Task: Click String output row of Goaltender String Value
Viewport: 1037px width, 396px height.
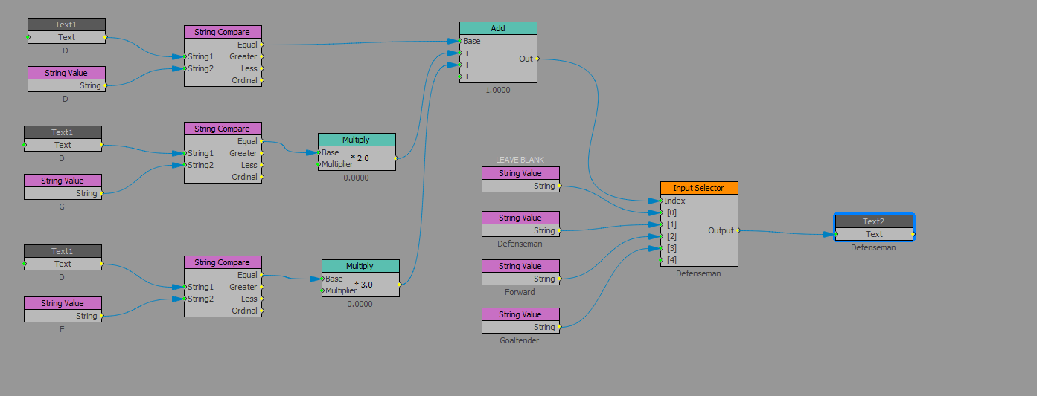Action: (x=520, y=327)
